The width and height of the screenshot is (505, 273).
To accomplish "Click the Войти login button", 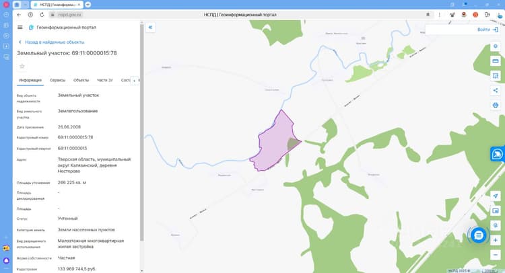I will tap(487, 30).
